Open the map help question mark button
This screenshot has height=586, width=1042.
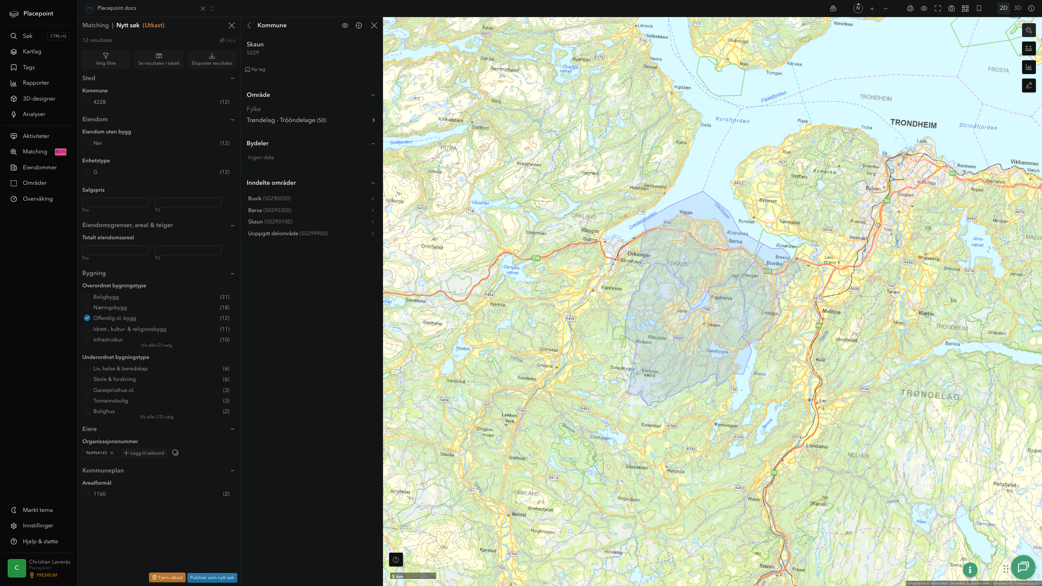[x=396, y=560]
